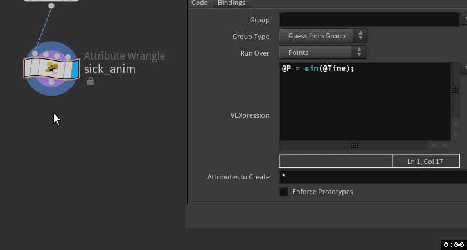Click the Group Type parameter label

click(251, 37)
